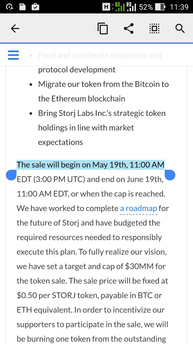Tap the left blue selection handle
The width and height of the screenshot is (193, 344).
(x=11, y=175)
